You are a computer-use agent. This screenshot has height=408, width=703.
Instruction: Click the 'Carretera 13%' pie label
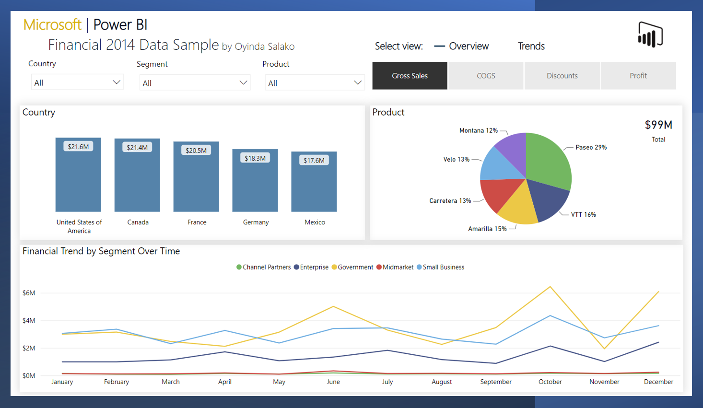pos(450,201)
